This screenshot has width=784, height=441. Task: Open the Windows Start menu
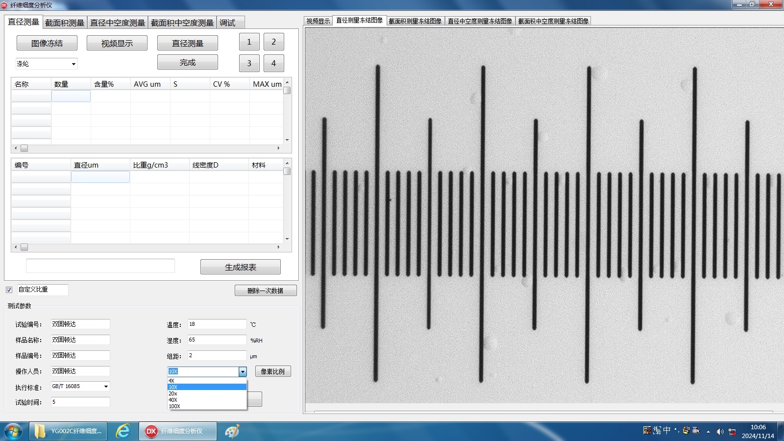(x=13, y=431)
